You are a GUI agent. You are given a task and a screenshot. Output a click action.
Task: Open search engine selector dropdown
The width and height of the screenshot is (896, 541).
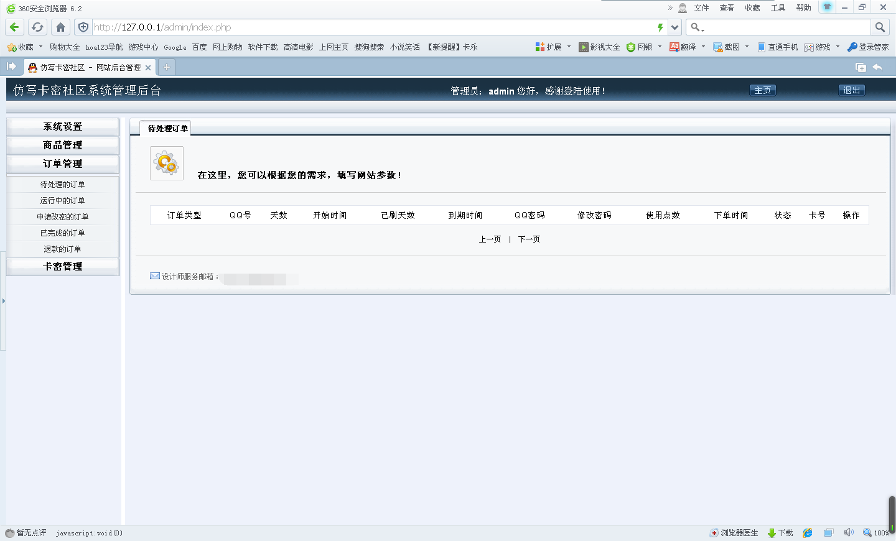click(x=698, y=27)
